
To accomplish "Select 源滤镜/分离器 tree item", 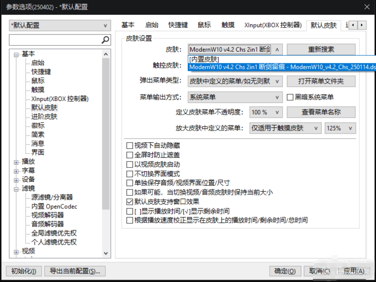I will (52, 197).
